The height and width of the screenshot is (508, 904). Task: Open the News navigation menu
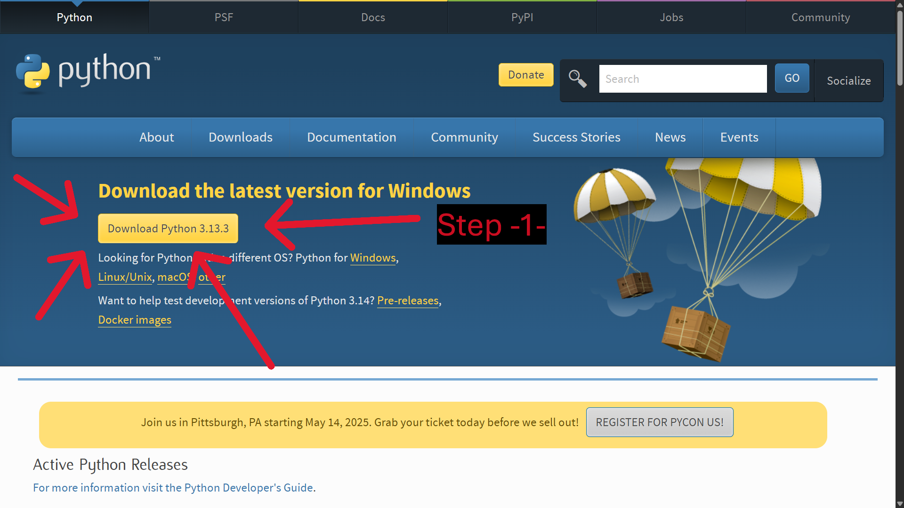click(x=670, y=137)
